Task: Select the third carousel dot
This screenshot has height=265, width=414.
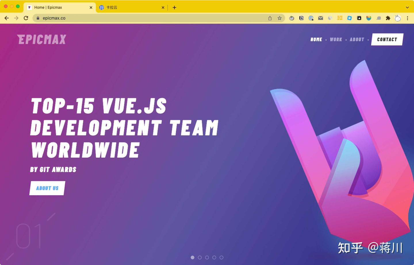Action: tap(207, 258)
